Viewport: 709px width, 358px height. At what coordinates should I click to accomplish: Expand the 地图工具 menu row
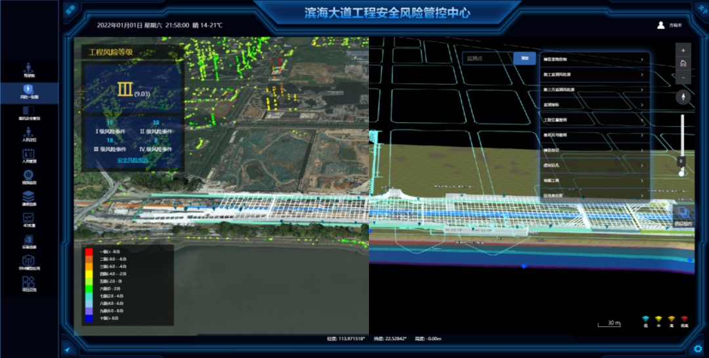[x=594, y=180]
